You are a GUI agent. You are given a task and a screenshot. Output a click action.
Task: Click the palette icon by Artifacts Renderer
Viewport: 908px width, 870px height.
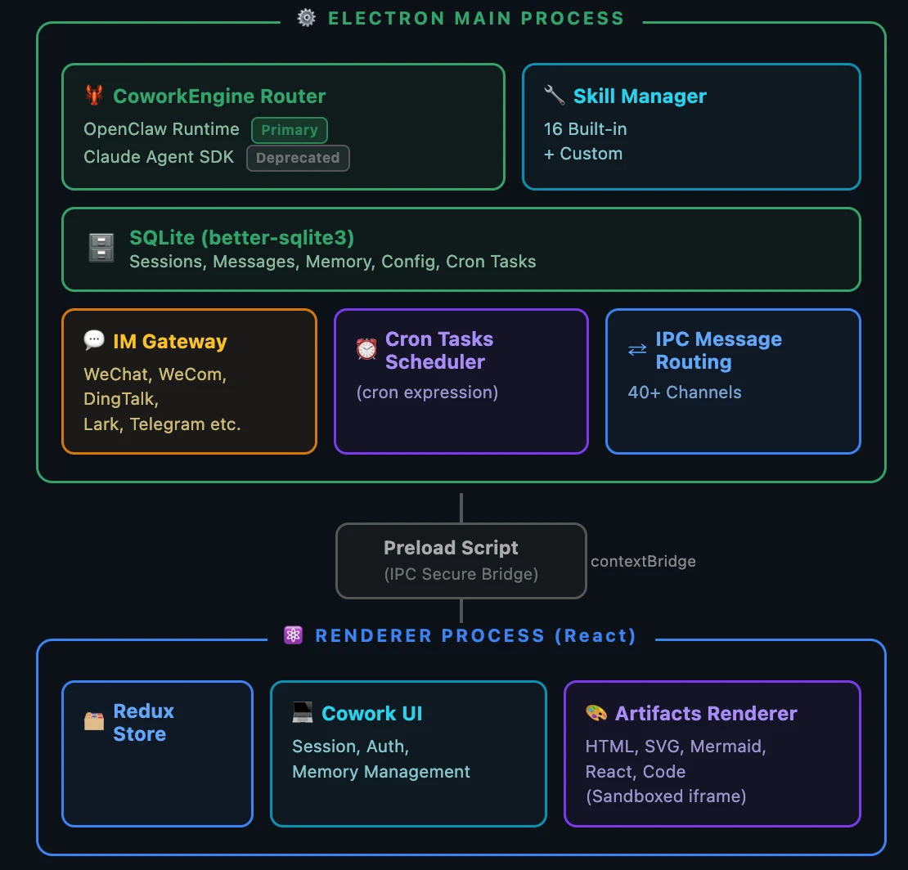tap(596, 712)
